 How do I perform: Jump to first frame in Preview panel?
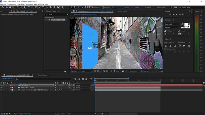(170, 15)
